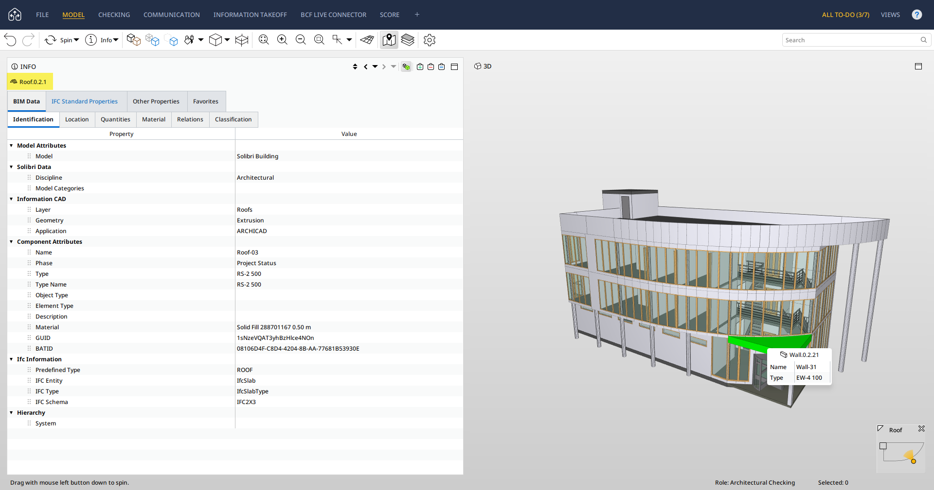Activate the Spin navigation tool
934x490 pixels.
(51, 40)
